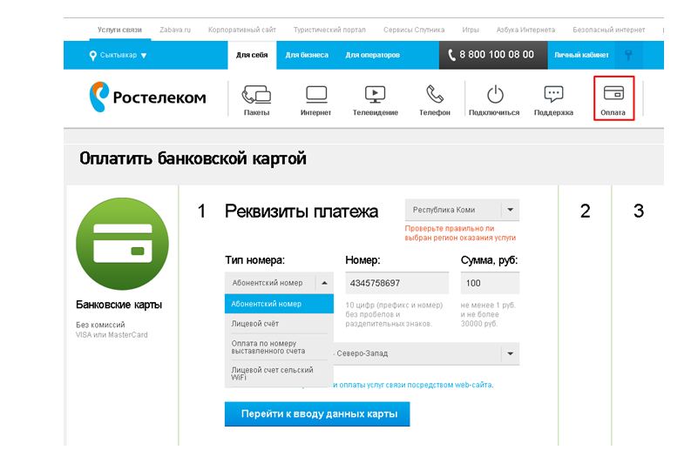Click the Интернет monitor icon
Screen dimensions: 691x450
[315, 94]
